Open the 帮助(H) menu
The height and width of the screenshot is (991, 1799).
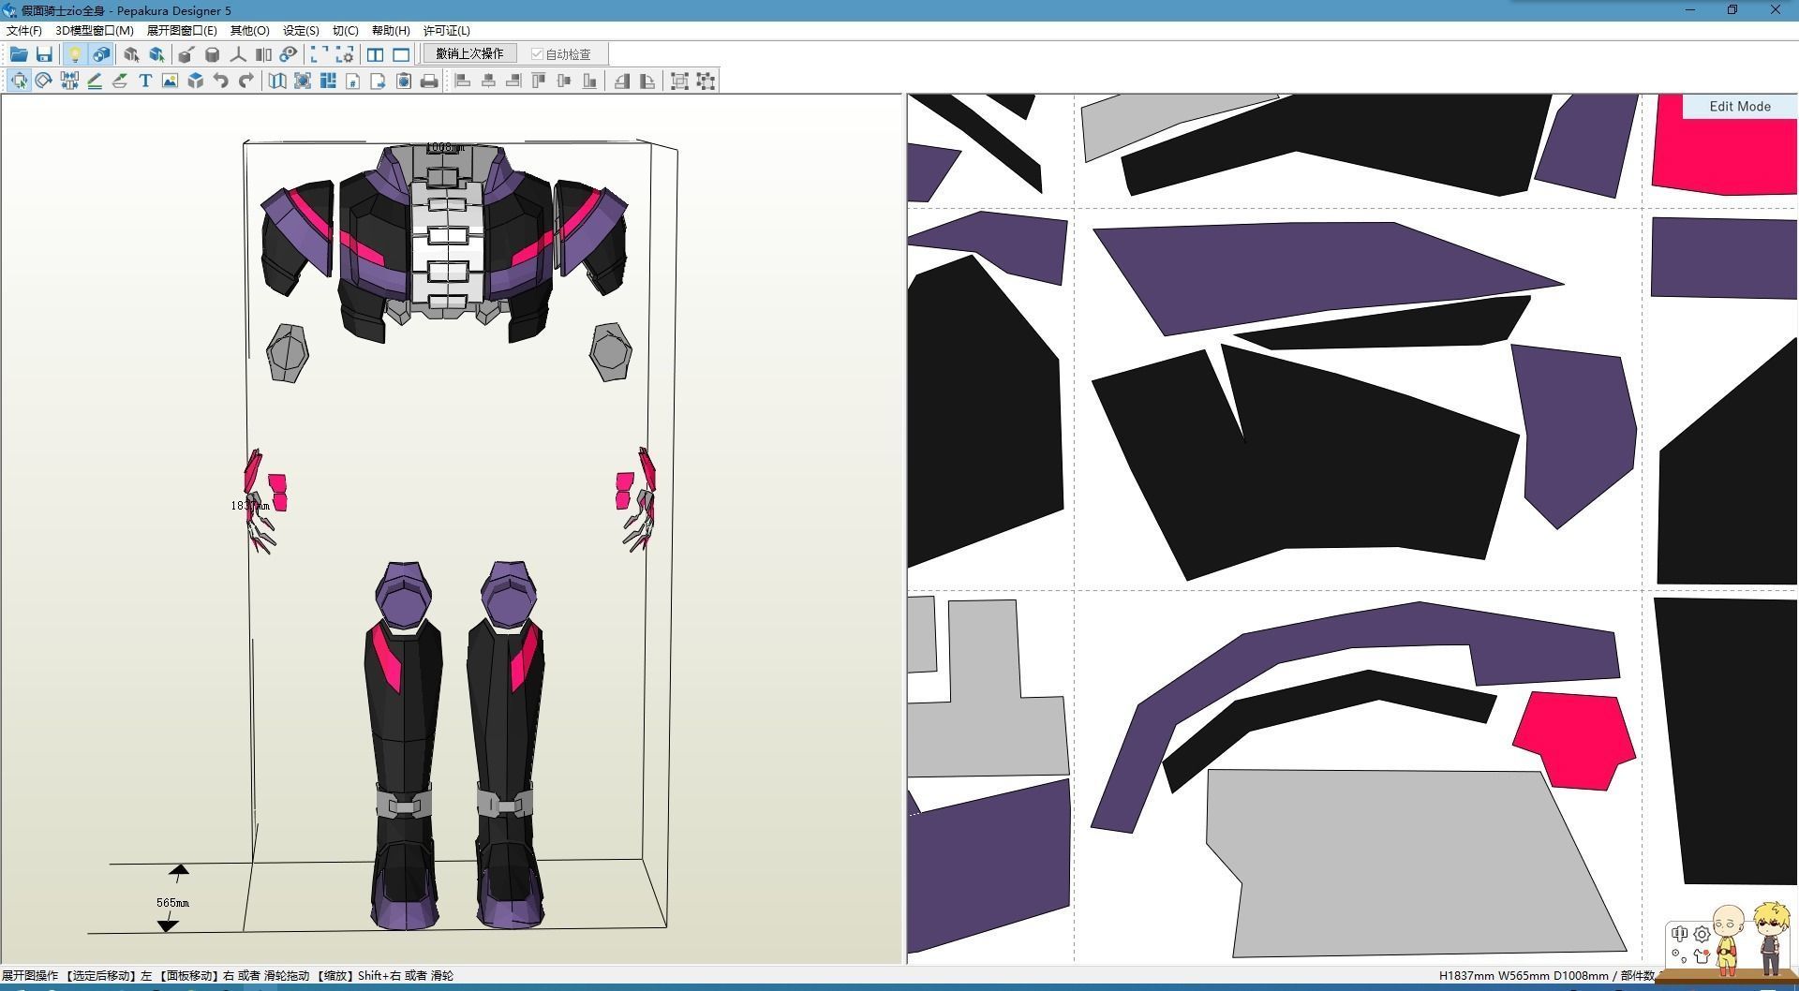tap(391, 30)
